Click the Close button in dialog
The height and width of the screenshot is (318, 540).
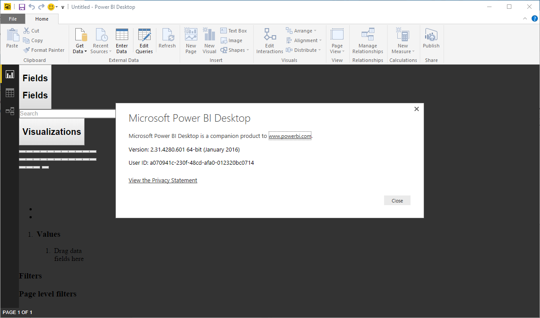397,200
